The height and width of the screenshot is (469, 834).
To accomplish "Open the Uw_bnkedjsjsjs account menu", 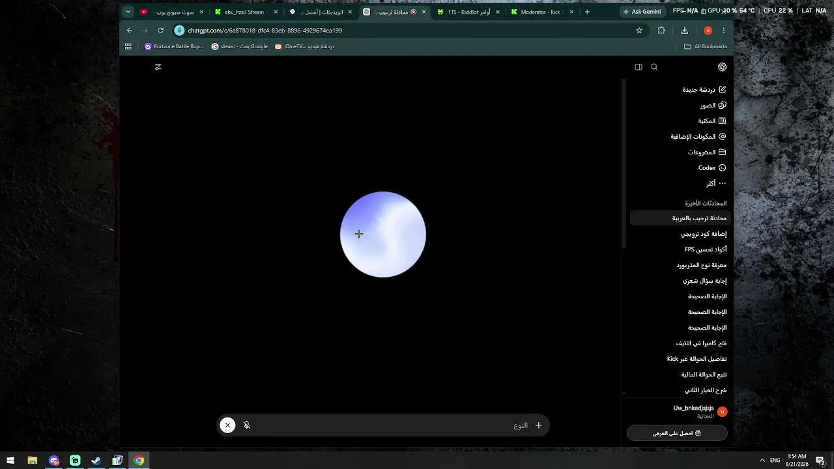I will click(678, 412).
